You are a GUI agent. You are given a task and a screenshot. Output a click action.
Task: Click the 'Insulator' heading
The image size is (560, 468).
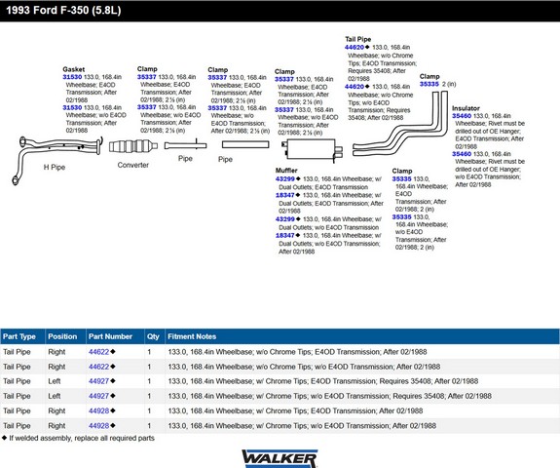click(466, 108)
